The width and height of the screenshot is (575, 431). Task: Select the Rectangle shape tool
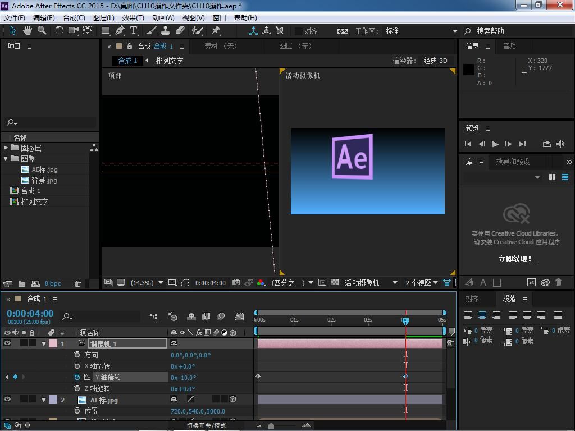(106, 31)
